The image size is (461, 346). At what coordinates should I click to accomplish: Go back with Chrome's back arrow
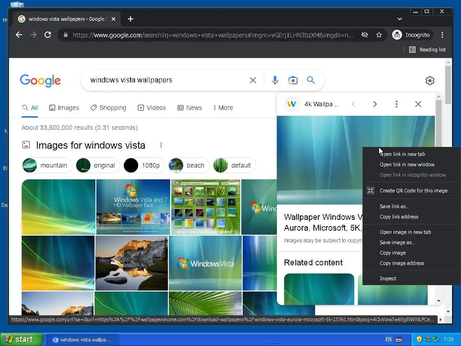[19, 35]
